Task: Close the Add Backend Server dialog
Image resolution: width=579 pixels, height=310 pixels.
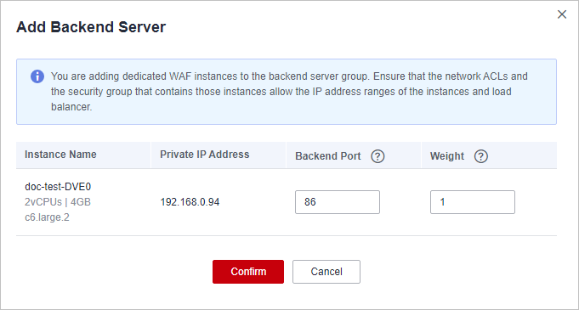Action: point(562,14)
